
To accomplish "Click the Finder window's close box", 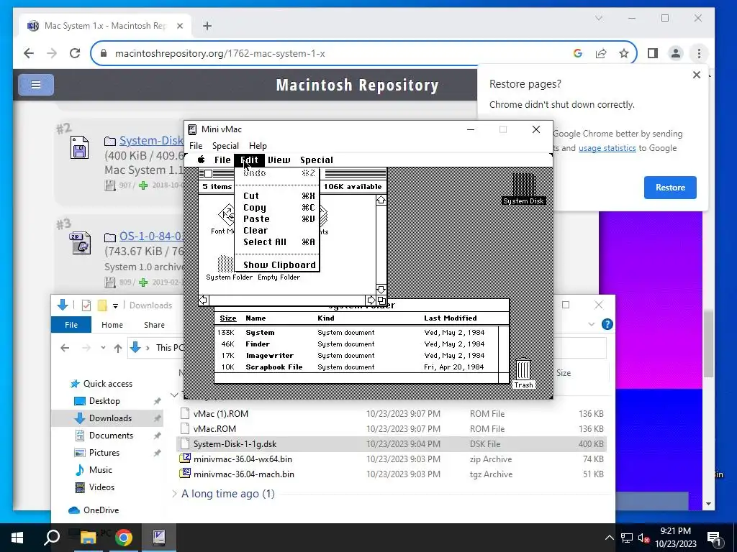I will click(208, 174).
